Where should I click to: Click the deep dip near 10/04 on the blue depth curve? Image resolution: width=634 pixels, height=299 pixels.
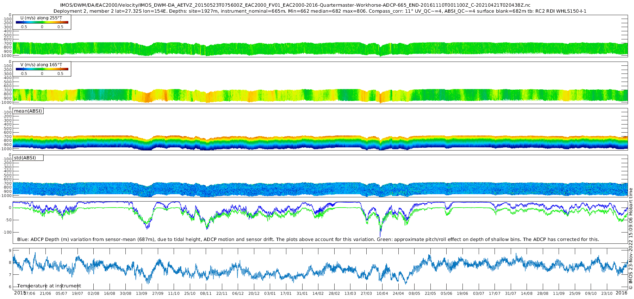pyautogui.click(x=380, y=232)
